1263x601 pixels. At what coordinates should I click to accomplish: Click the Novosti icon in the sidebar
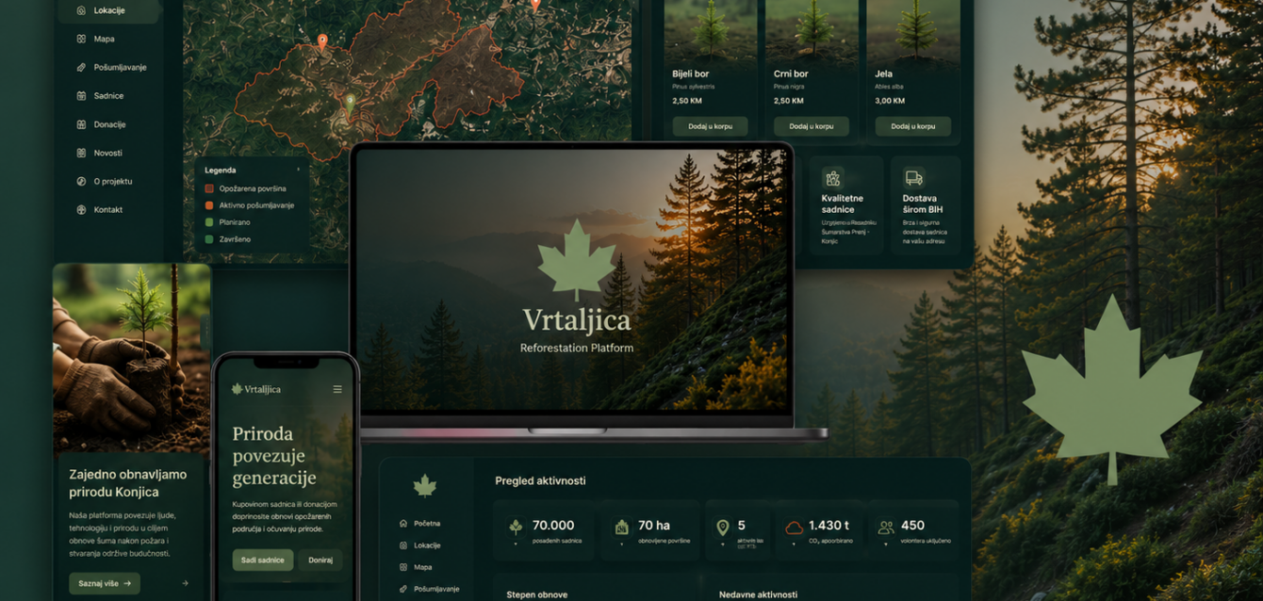[82, 153]
